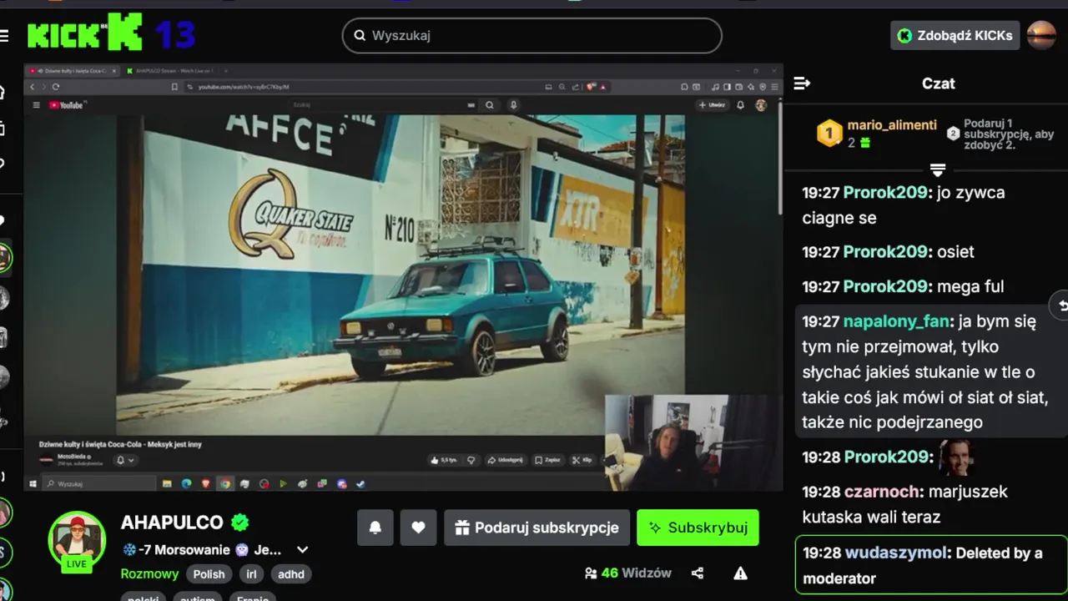1068x601 pixels.
Task: Open czarnoch user card in chat
Action: [x=882, y=492]
